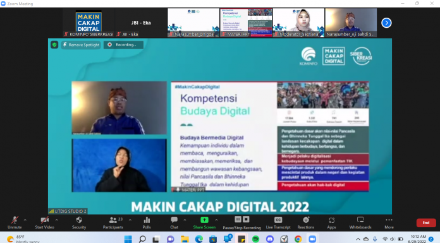The width and height of the screenshot is (440, 243).
Task: Expand share options arrow beside Share Screen
Action: 216,220
